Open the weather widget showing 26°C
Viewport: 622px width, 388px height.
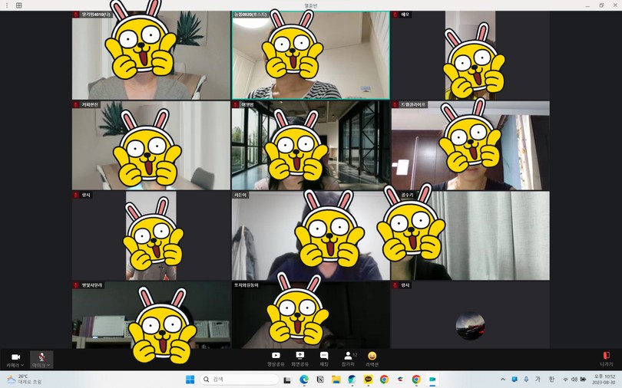coord(25,380)
